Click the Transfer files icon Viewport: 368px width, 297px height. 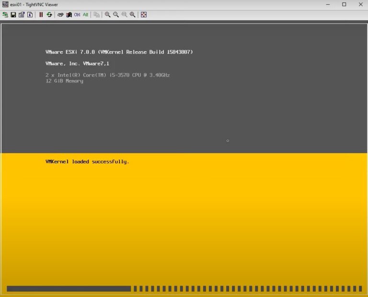(x=96, y=15)
